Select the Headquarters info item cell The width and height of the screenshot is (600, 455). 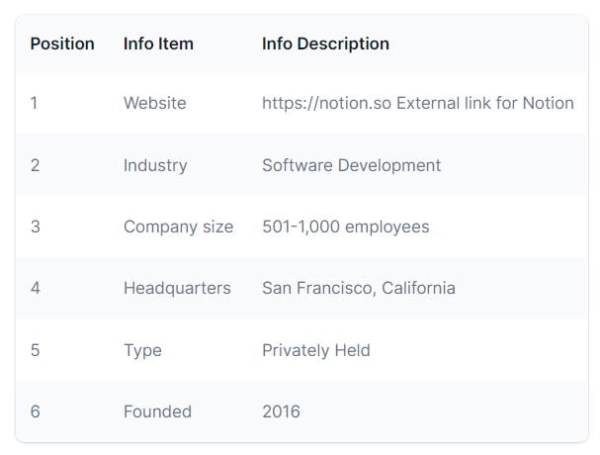tap(177, 288)
